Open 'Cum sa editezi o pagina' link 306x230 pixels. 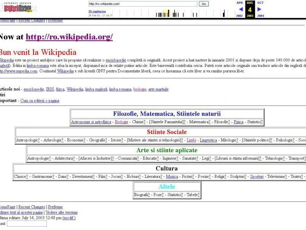pos(40,101)
